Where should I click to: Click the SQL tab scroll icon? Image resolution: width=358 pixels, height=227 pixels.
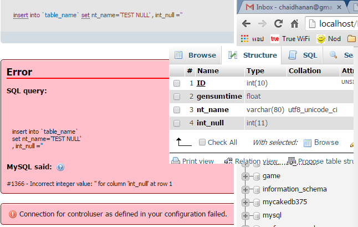[x=293, y=55]
